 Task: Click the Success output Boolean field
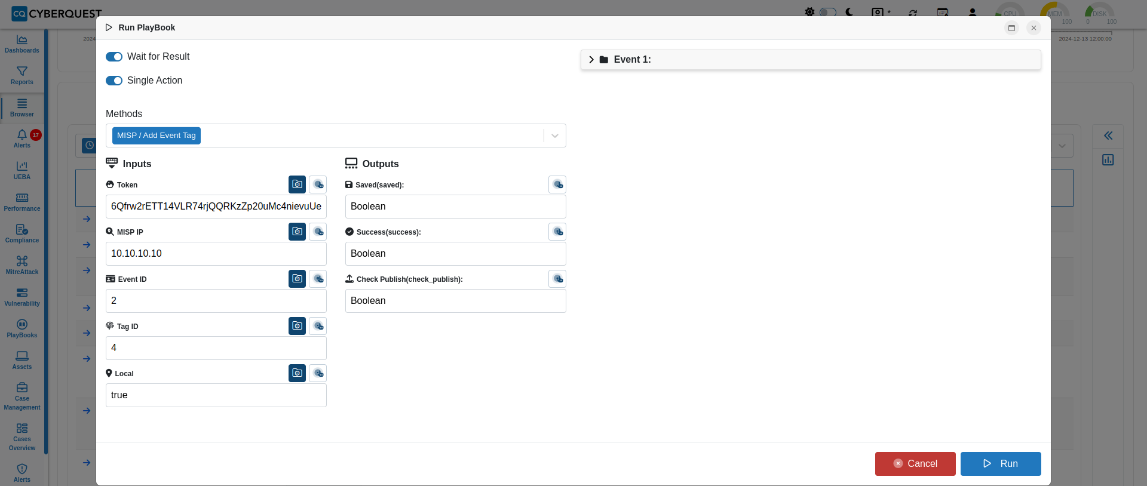click(x=456, y=254)
